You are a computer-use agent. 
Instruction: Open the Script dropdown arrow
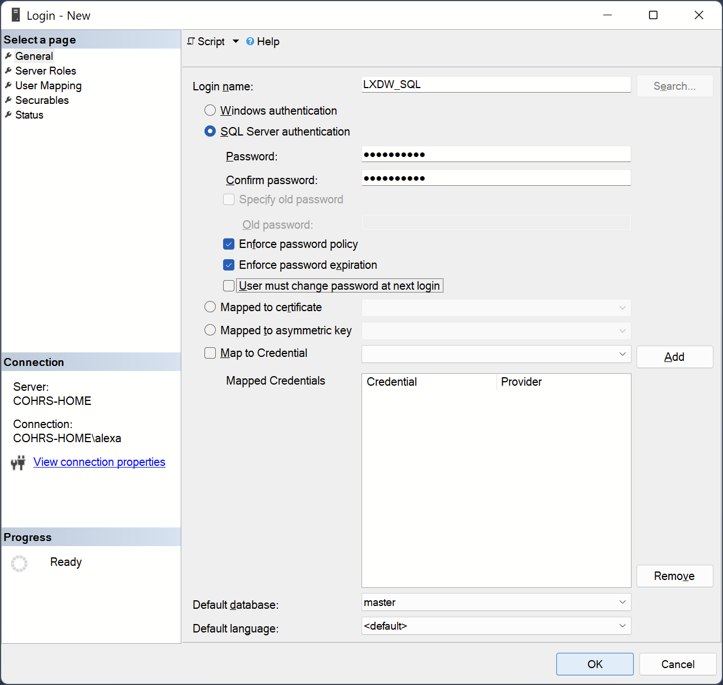(236, 41)
